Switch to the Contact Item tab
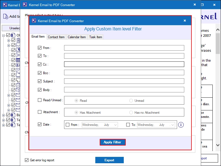The height and width of the screenshot is (166, 221). pyautogui.click(x=56, y=37)
